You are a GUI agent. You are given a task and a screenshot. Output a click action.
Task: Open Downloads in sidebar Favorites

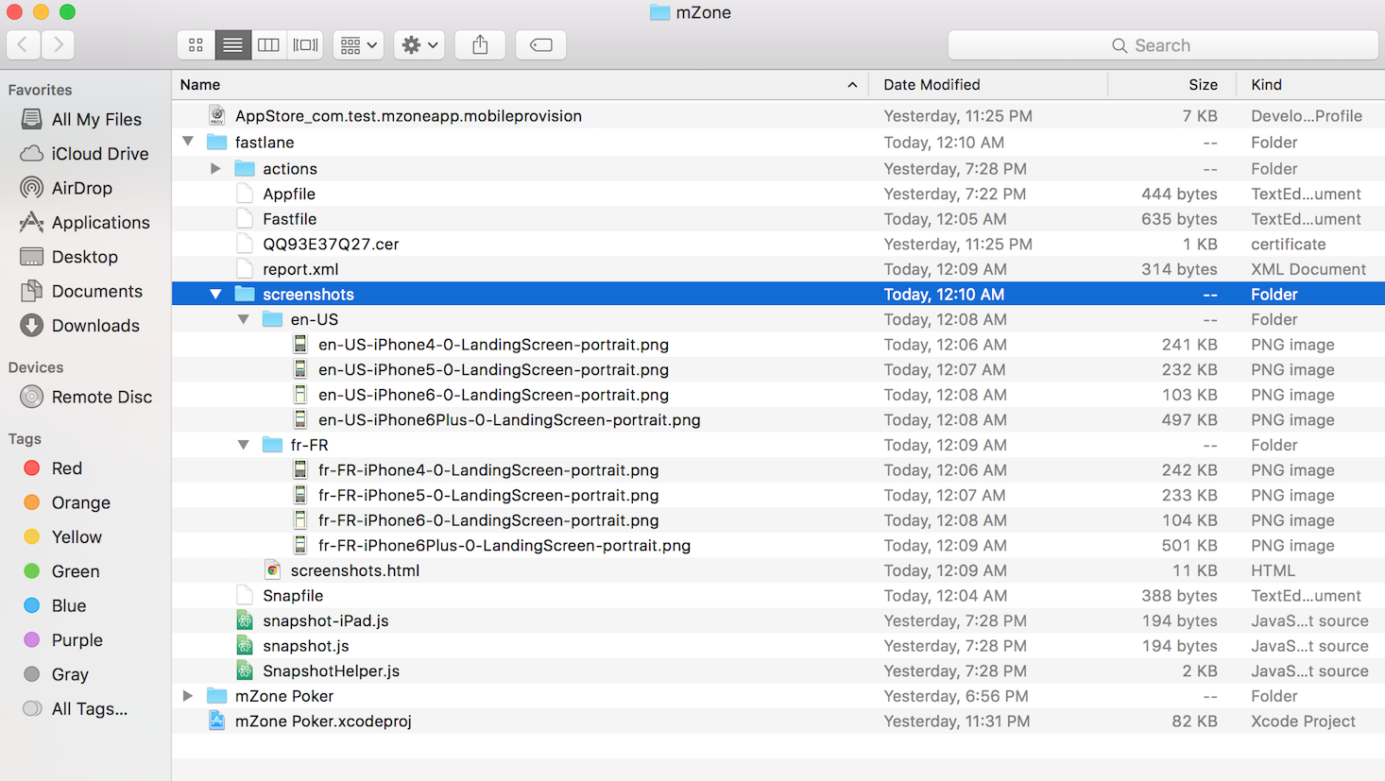(x=94, y=326)
